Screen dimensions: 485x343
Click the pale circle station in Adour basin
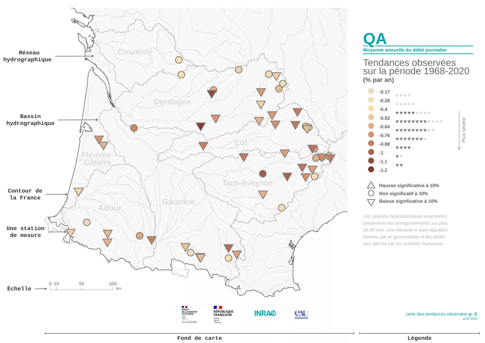[x=86, y=222]
